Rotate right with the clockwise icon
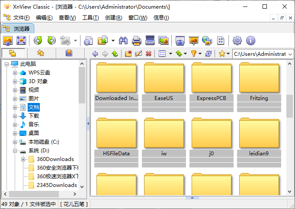The image size is (295, 209). click(51, 41)
